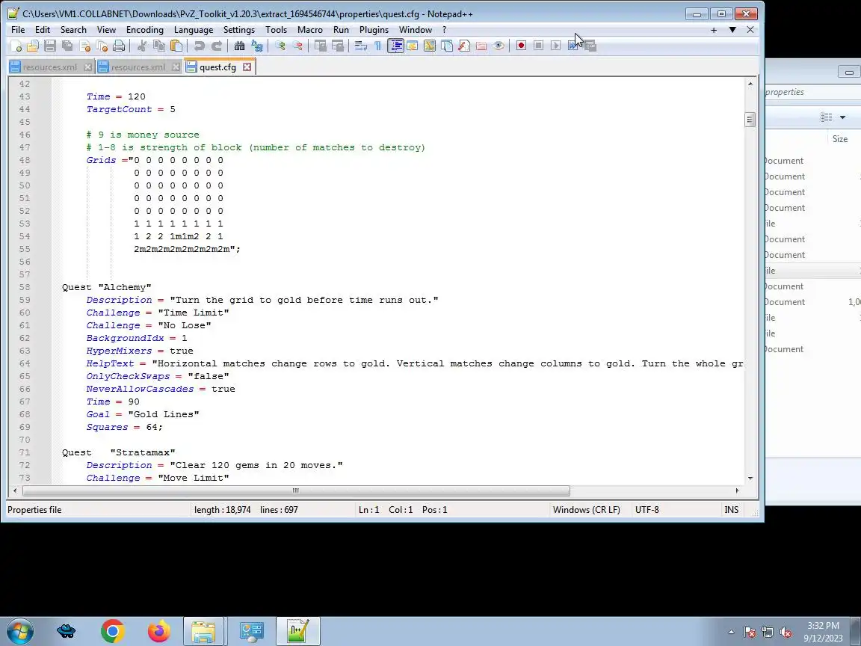Toggle Show All Characters pilcrow icon
861x646 pixels.
(x=377, y=46)
